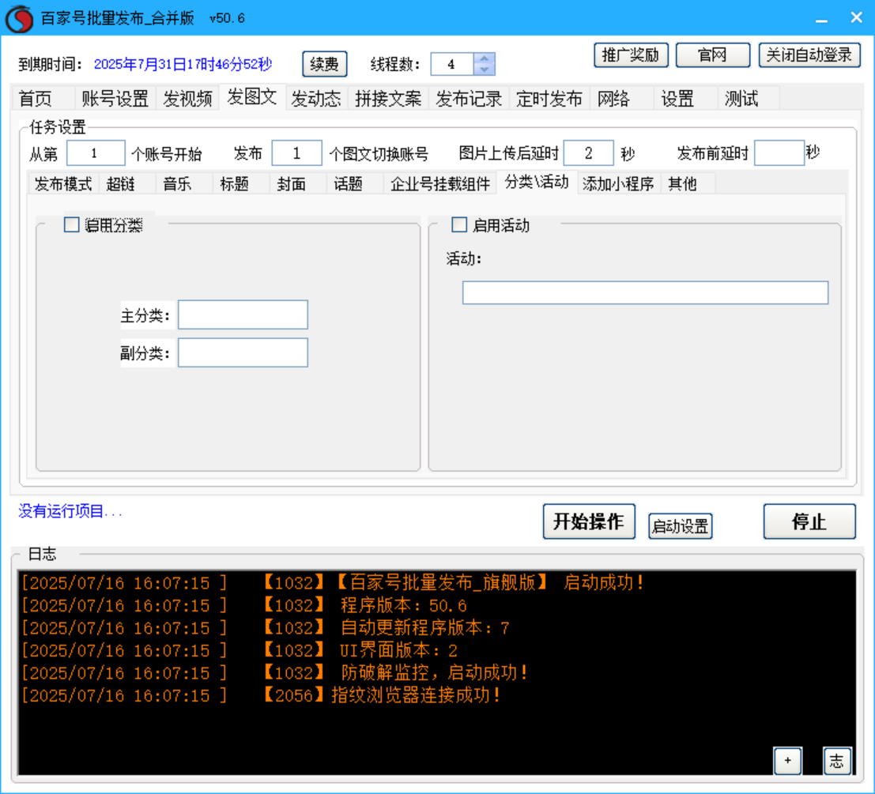Click 关闭自动登录 button

pos(809,55)
